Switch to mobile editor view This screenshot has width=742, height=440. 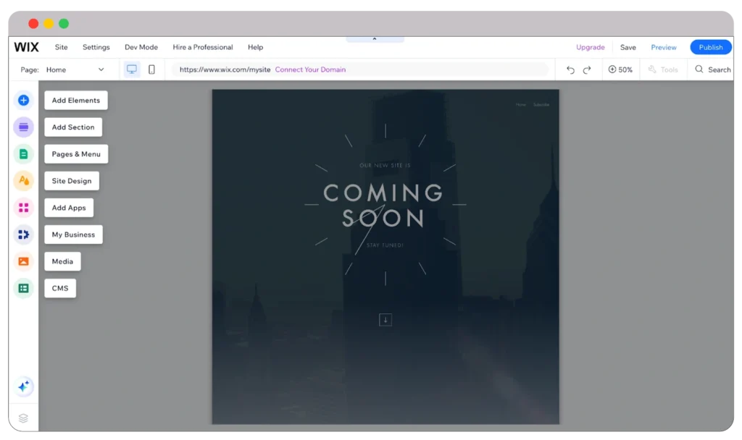[152, 69]
